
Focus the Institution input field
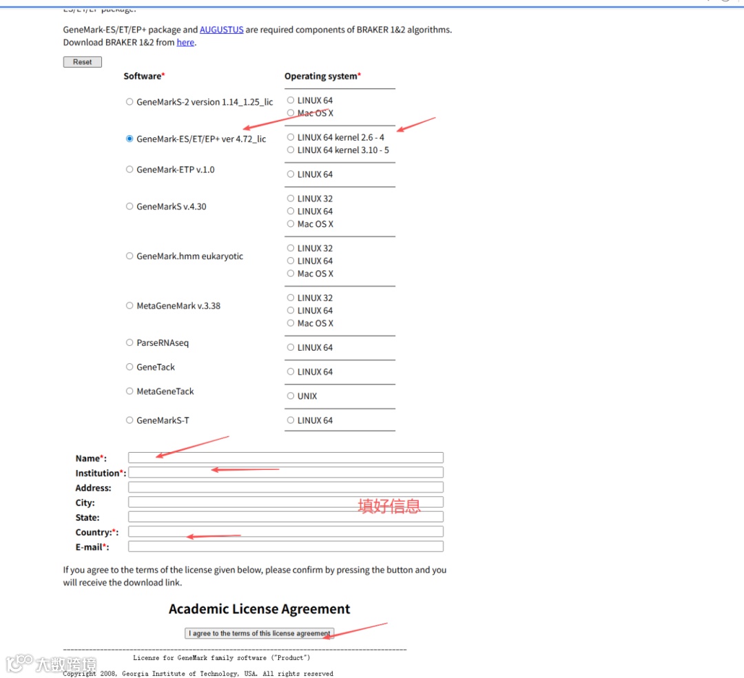coord(286,472)
